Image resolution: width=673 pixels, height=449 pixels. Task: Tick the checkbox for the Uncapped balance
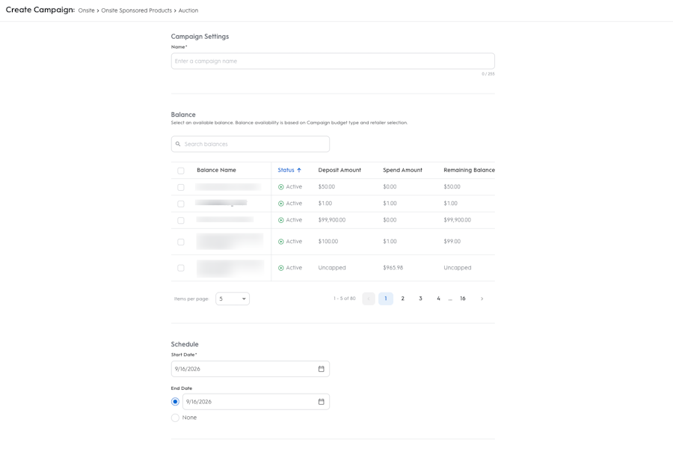point(181,268)
